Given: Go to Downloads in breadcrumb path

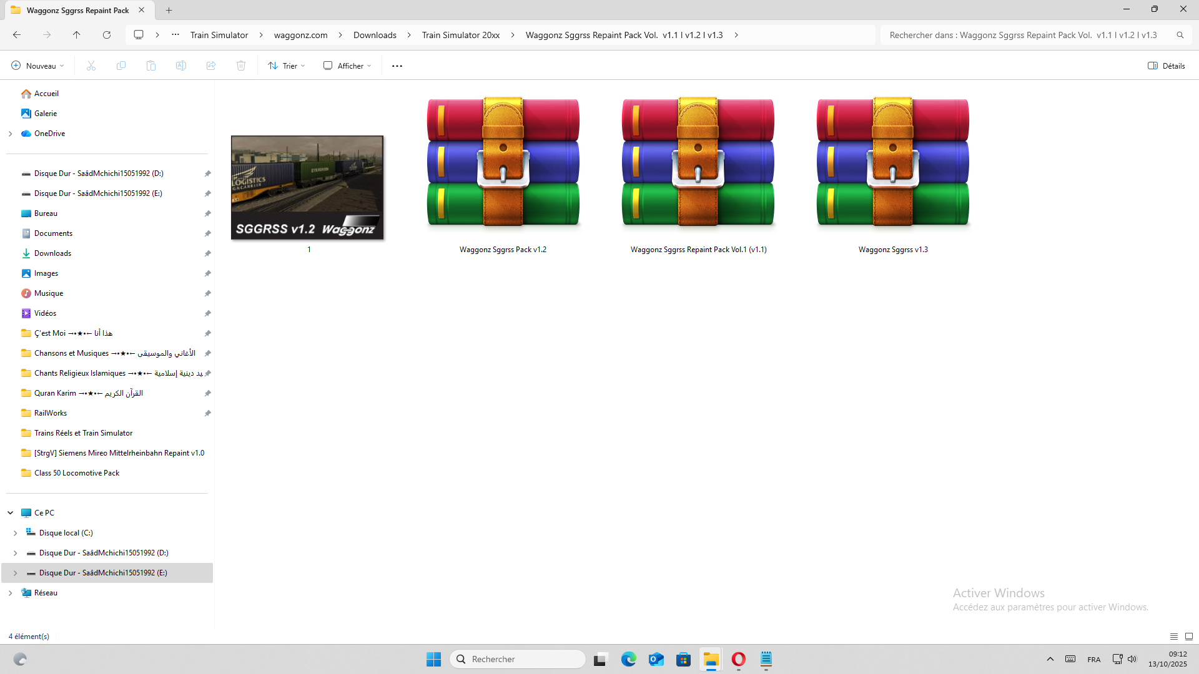Looking at the screenshot, I should pyautogui.click(x=375, y=35).
